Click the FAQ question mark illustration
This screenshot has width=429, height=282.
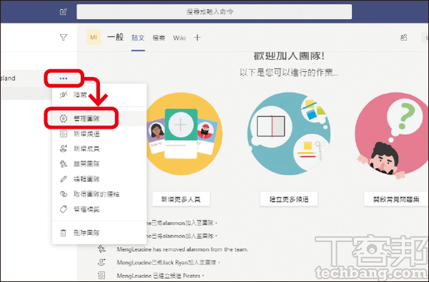[392, 136]
